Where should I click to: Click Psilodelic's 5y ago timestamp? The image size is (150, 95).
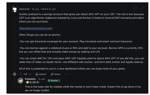42,79
